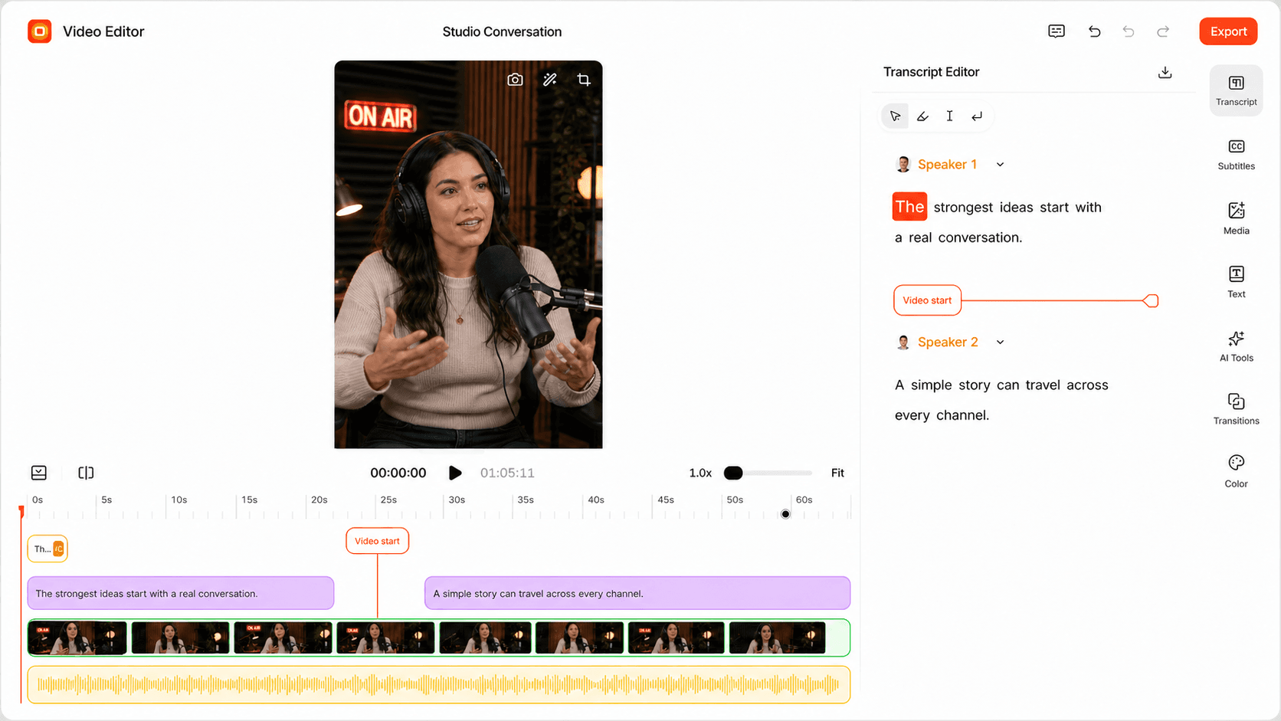Image resolution: width=1281 pixels, height=721 pixels.
Task: Expand the Speaker 1 dropdown
Action: tap(1000, 165)
